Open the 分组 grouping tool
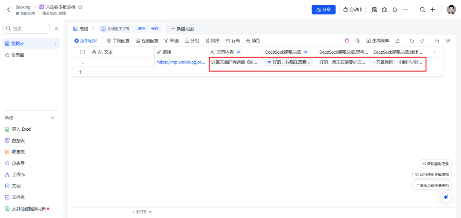The height and width of the screenshot is (218, 461). (x=192, y=41)
